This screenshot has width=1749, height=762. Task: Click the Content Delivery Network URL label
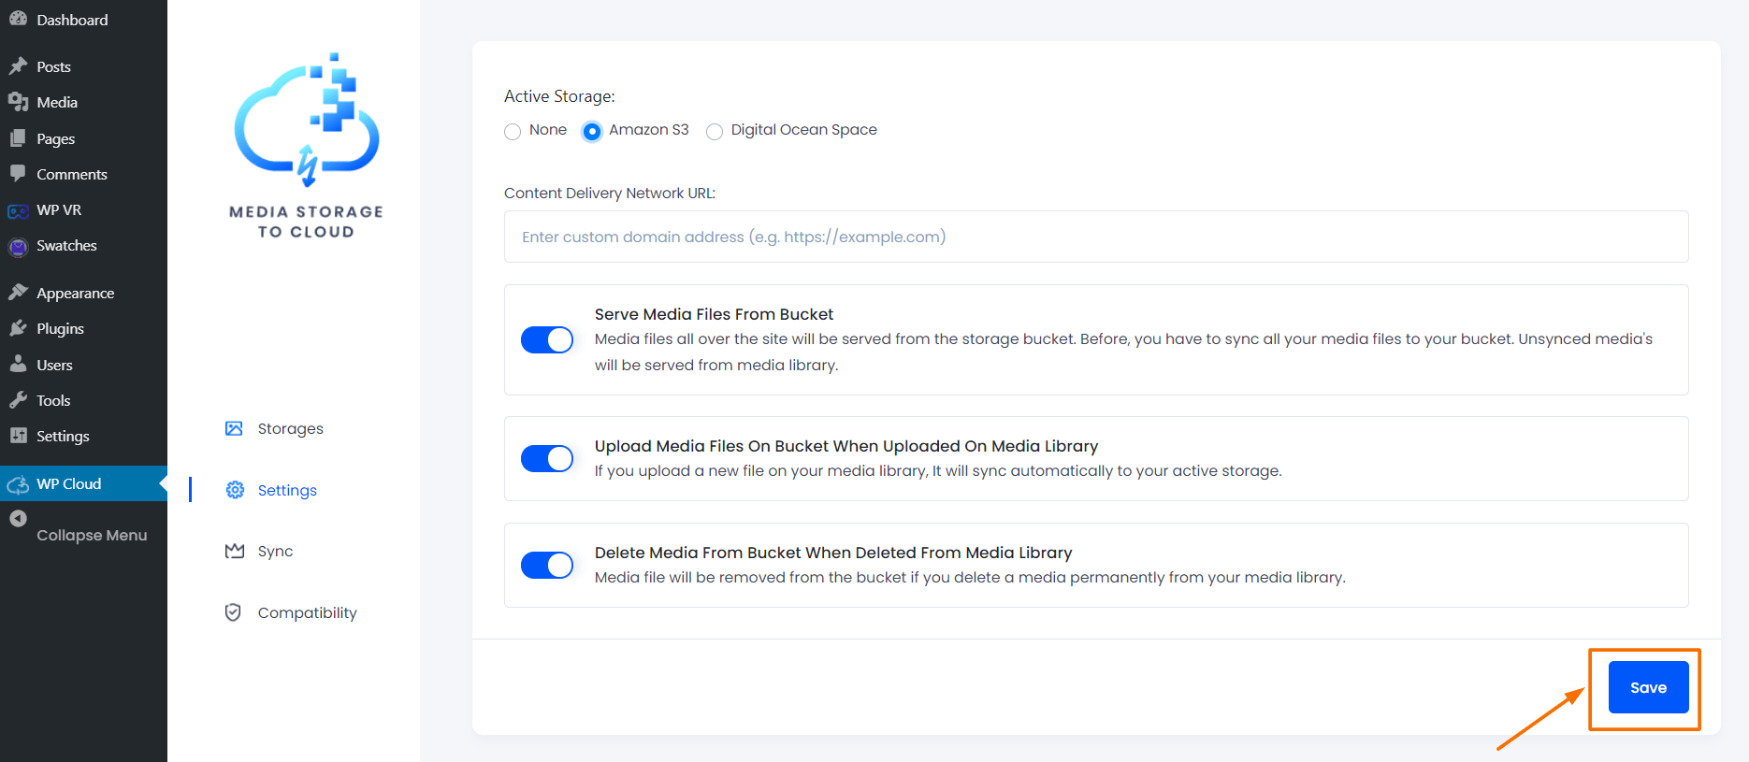click(x=610, y=193)
